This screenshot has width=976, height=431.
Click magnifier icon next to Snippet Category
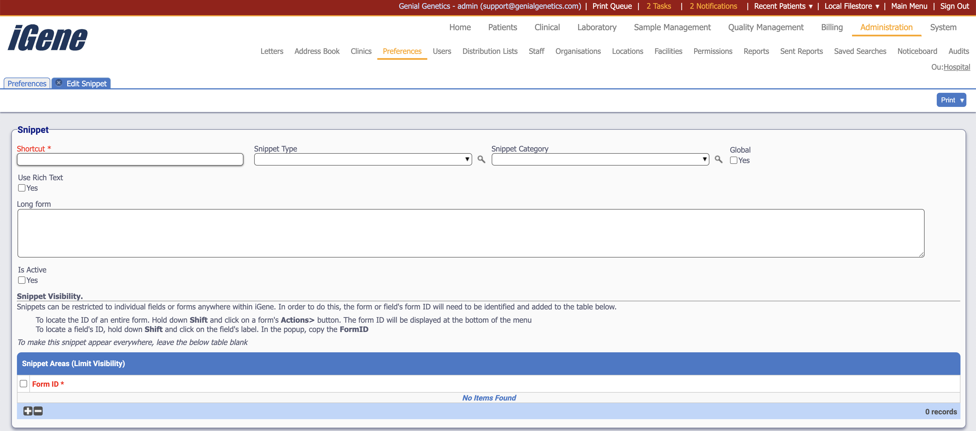point(718,159)
